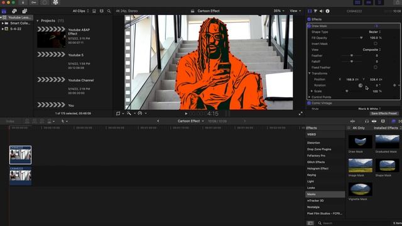This screenshot has width=402, height=226.
Task: Open the Extensions icon in the top toolbar
Action: pyautogui.click(x=55, y=3)
